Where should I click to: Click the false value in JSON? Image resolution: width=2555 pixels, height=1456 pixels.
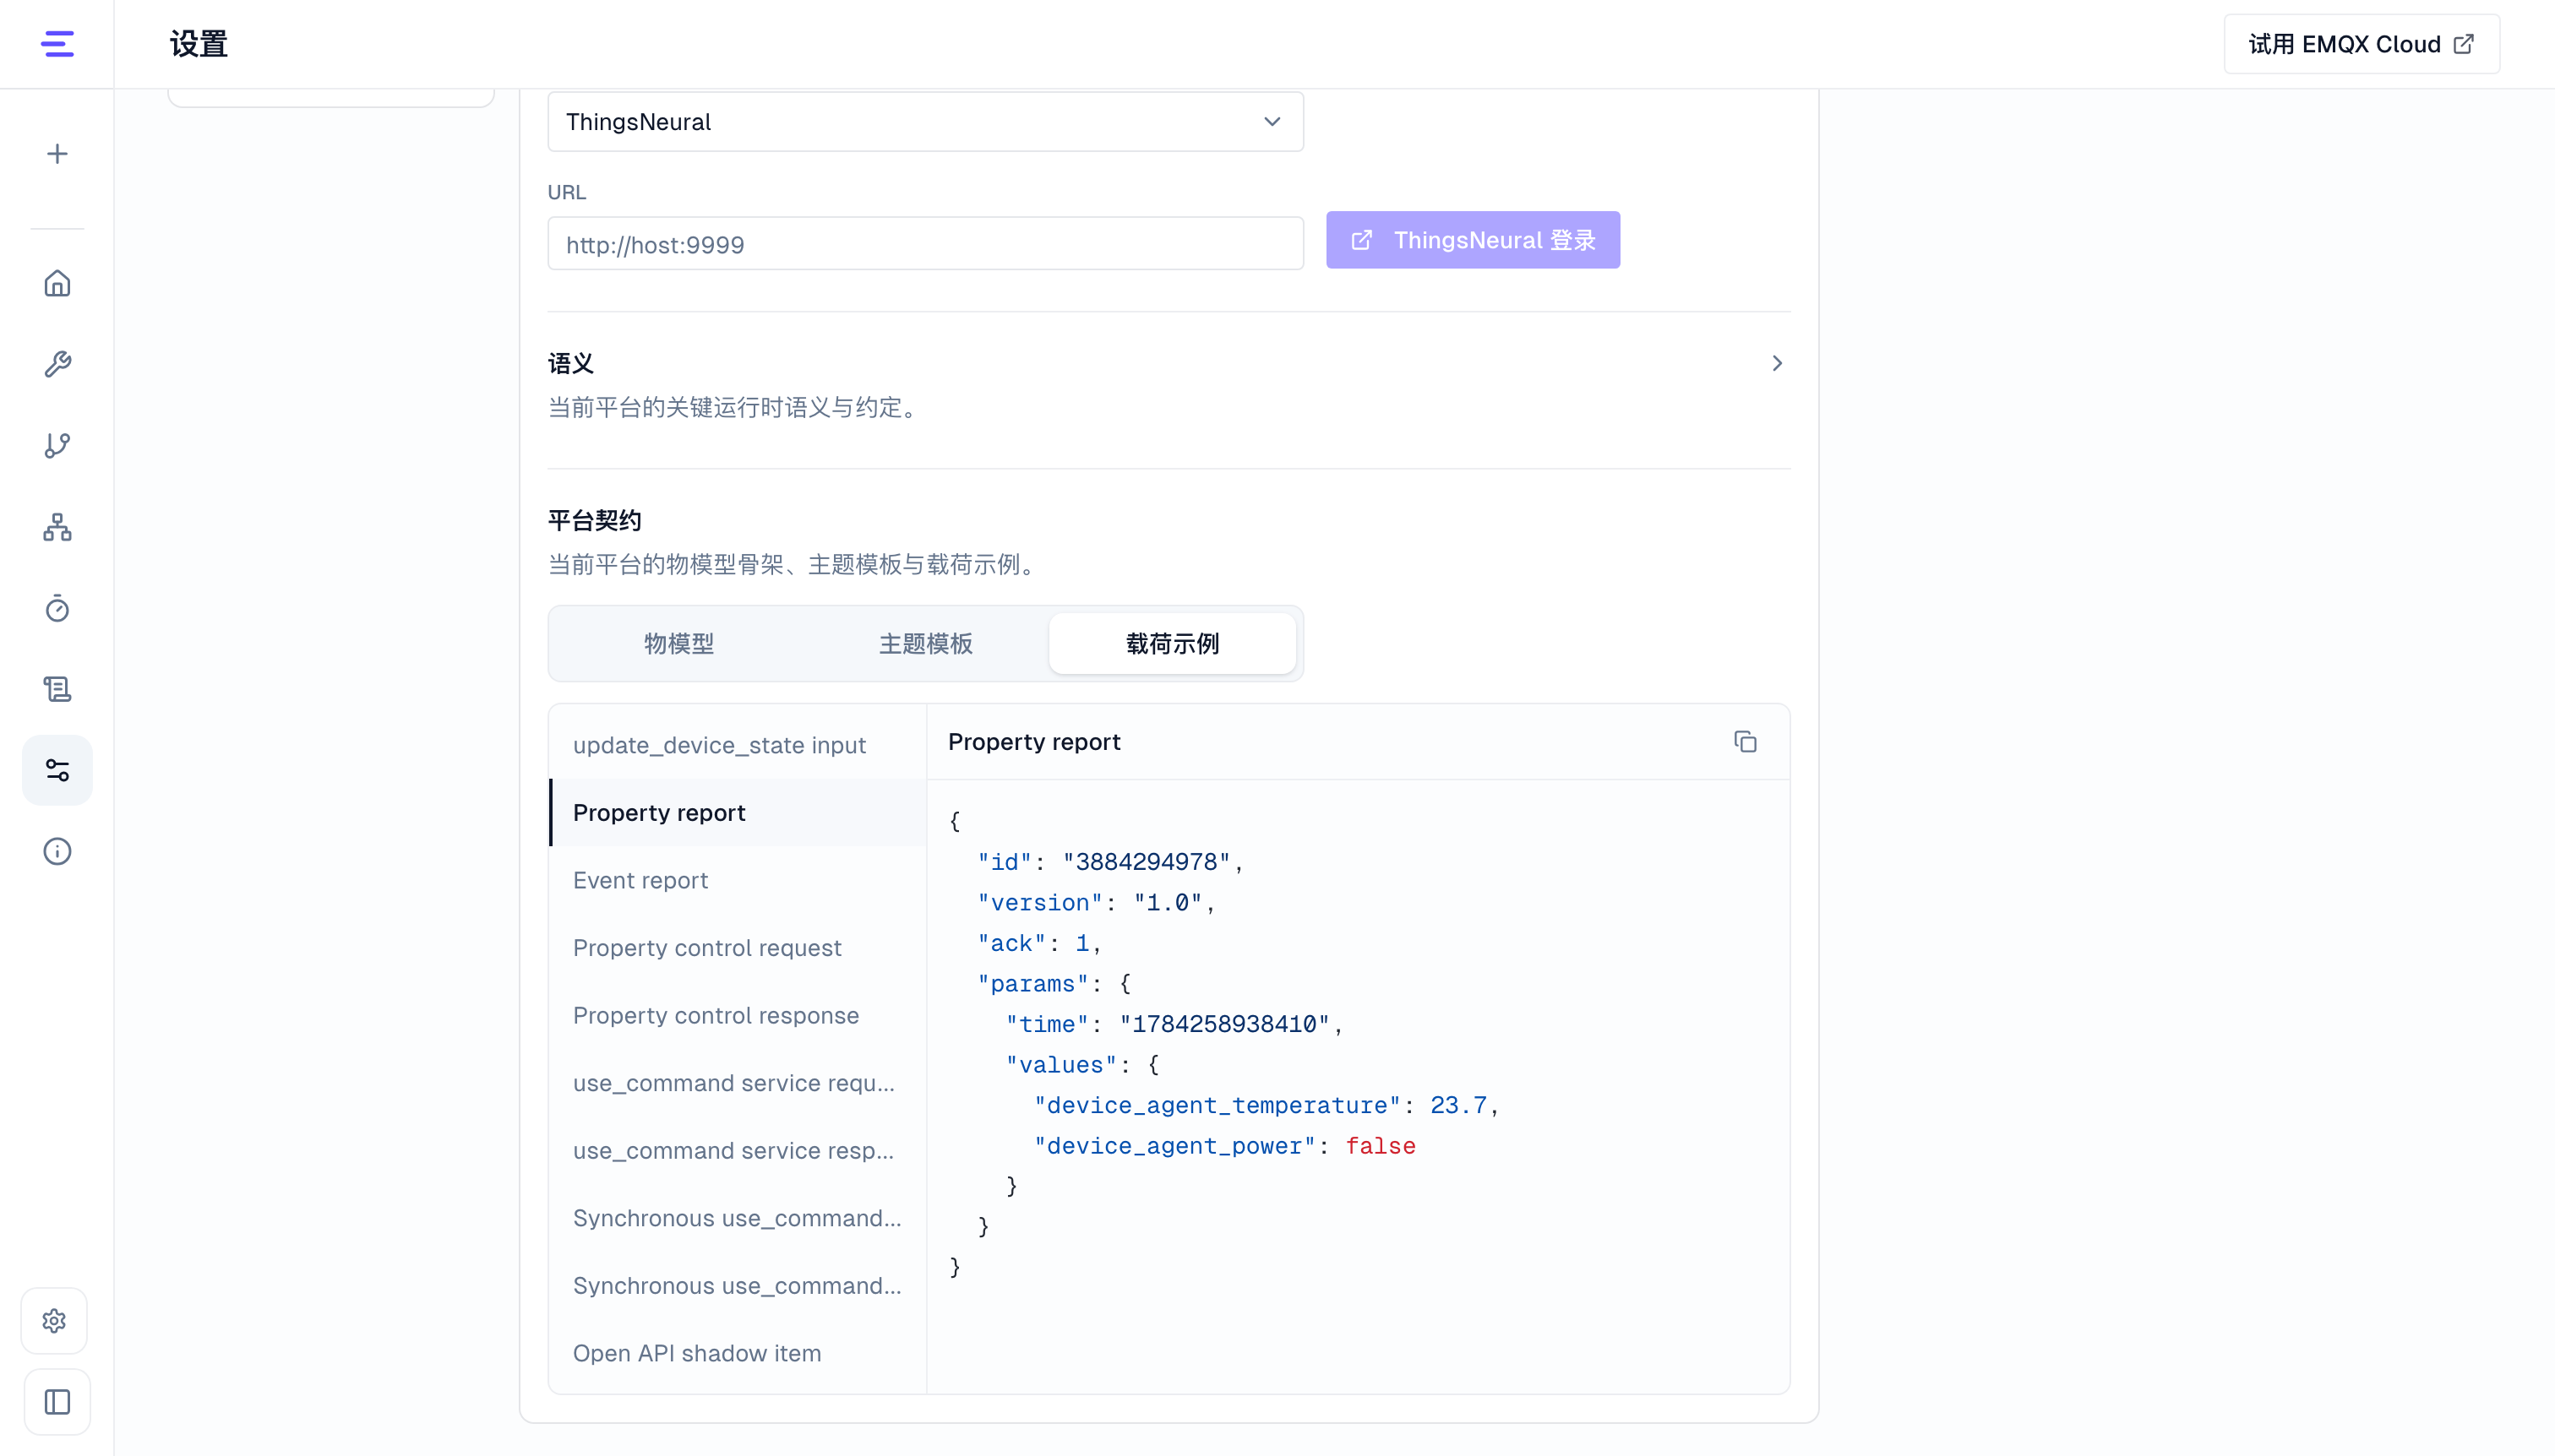[x=1381, y=1146]
